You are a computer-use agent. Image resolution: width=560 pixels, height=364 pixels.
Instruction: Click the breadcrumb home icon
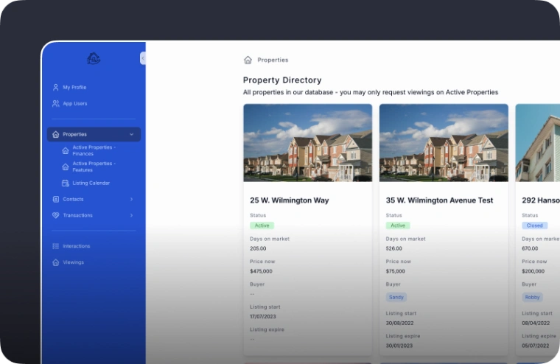click(248, 60)
